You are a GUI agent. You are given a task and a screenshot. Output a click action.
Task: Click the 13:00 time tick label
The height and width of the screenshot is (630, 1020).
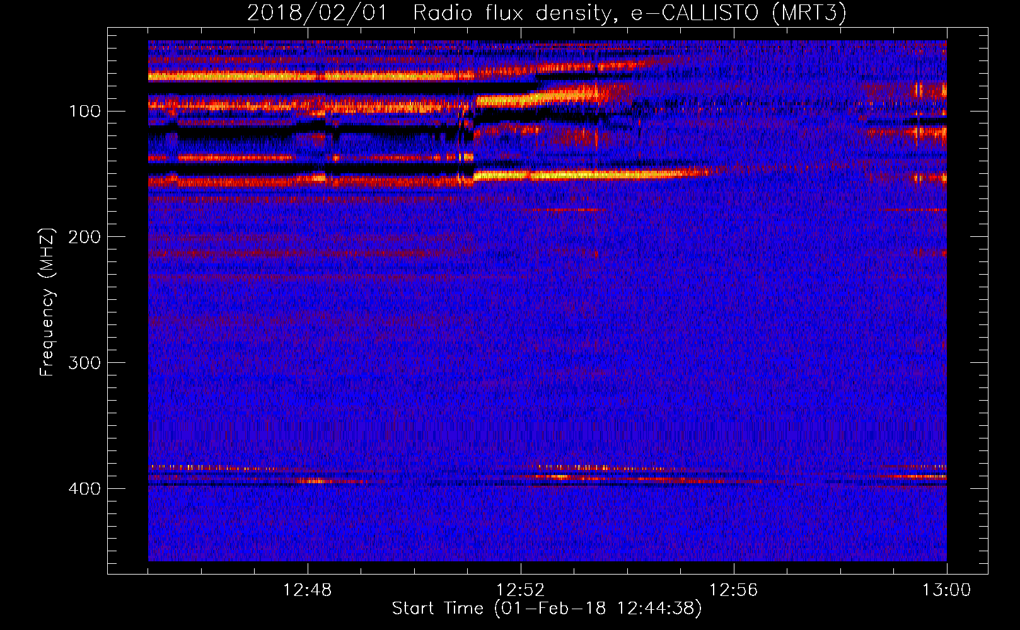[x=947, y=590]
